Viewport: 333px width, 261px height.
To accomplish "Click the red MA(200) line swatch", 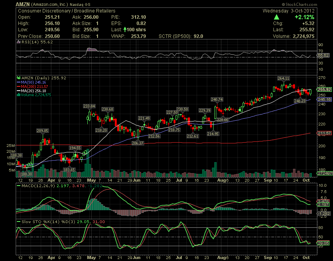I will point(19,86).
